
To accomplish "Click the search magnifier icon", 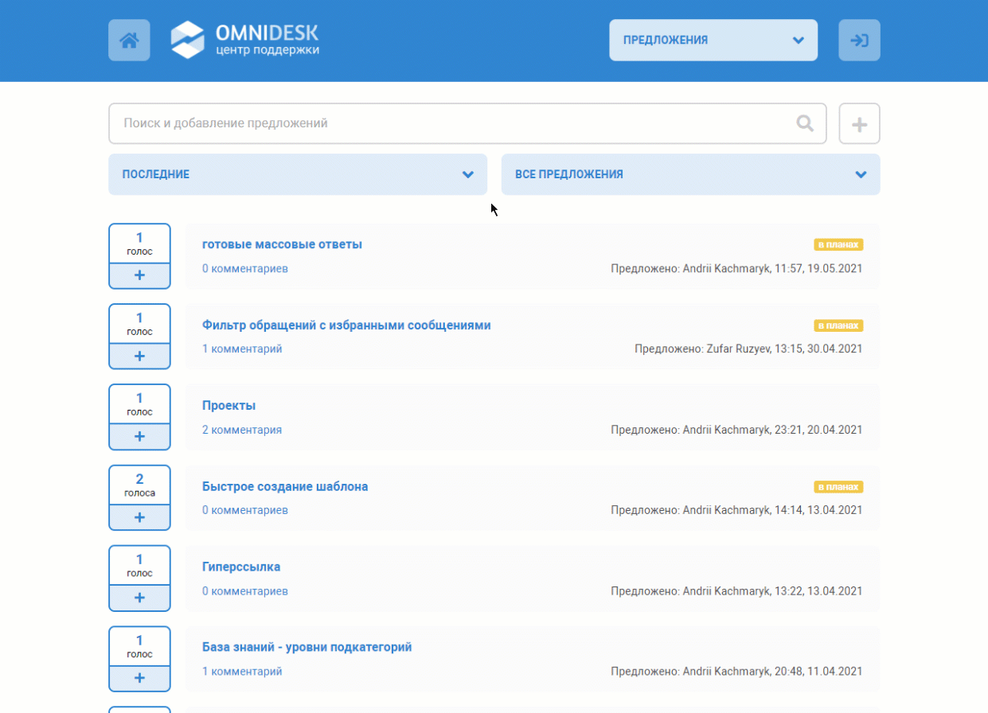I will click(805, 123).
